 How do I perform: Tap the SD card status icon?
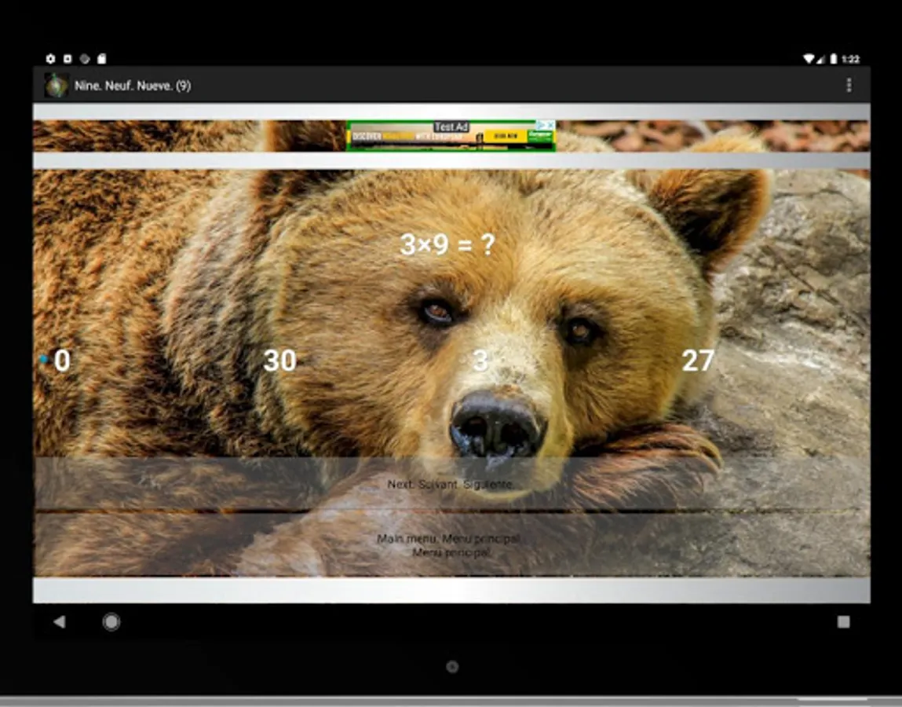[102, 59]
